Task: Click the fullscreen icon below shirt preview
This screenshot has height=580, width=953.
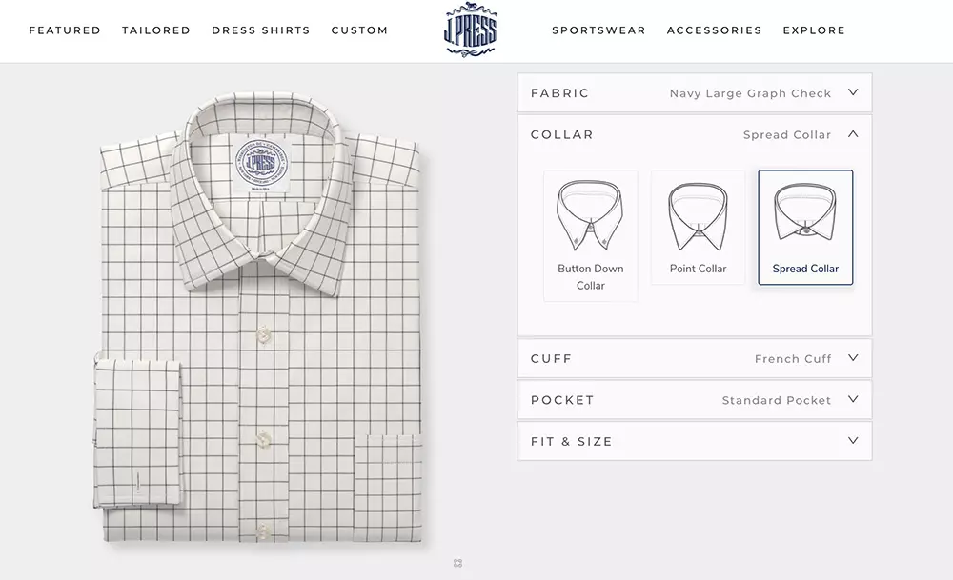Action: point(457,564)
